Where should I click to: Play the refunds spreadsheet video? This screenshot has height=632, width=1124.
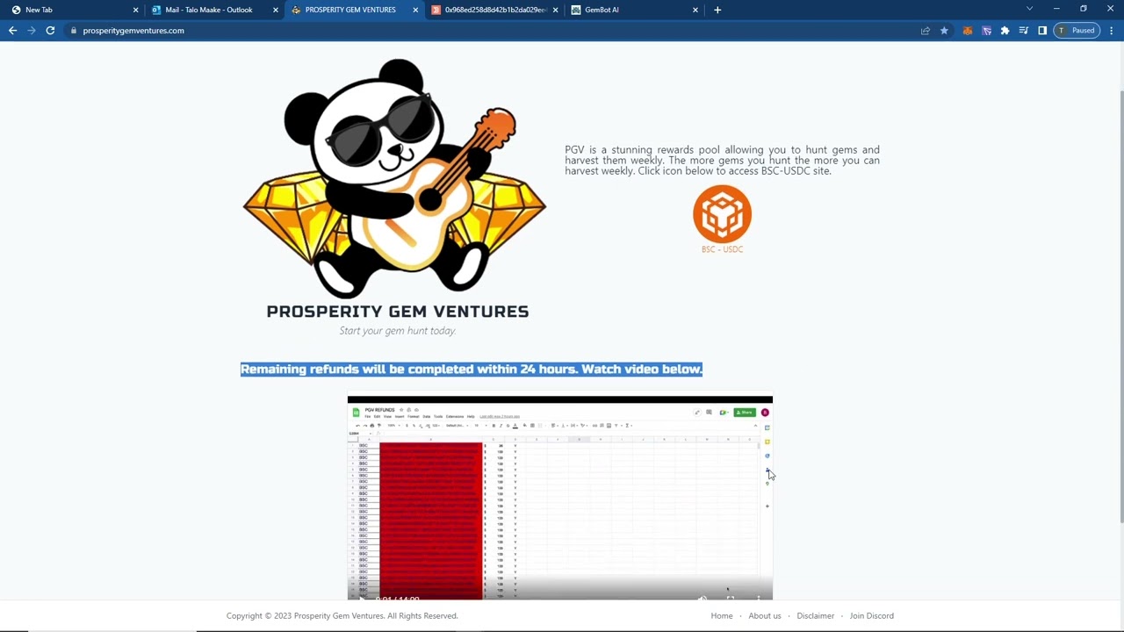pyautogui.click(x=559, y=499)
